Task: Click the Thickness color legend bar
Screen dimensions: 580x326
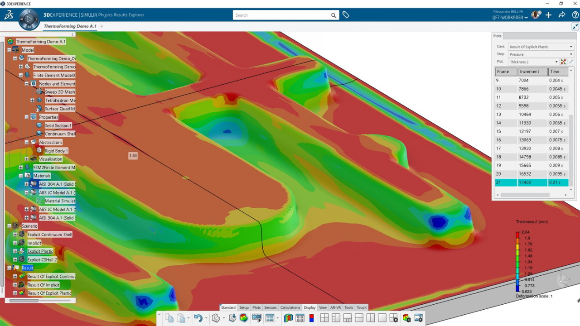Action: click(518, 261)
